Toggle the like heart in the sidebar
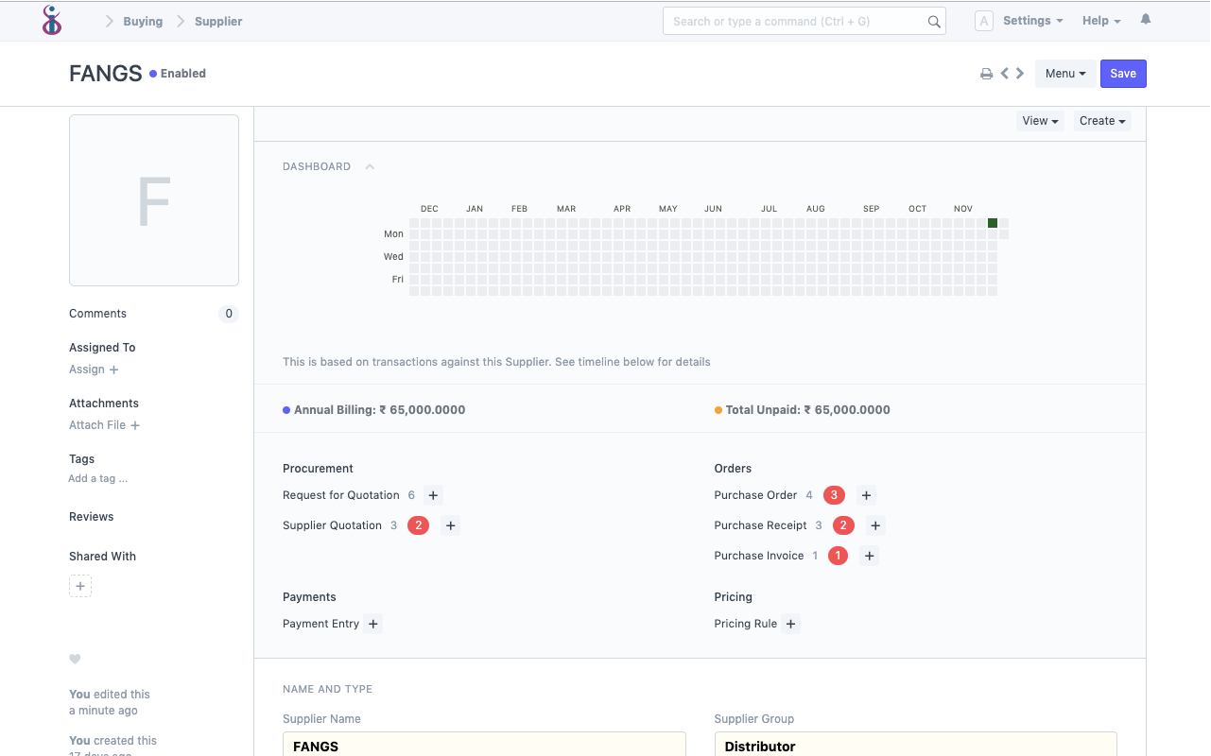This screenshot has width=1211, height=756. [75, 659]
